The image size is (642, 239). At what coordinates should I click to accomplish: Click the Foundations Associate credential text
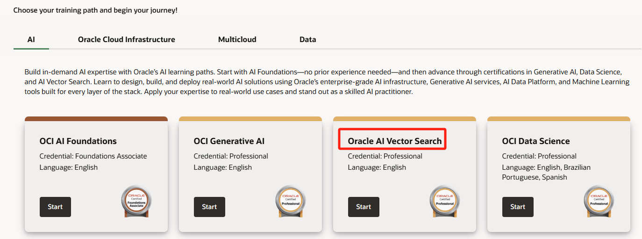[x=93, y=156]
